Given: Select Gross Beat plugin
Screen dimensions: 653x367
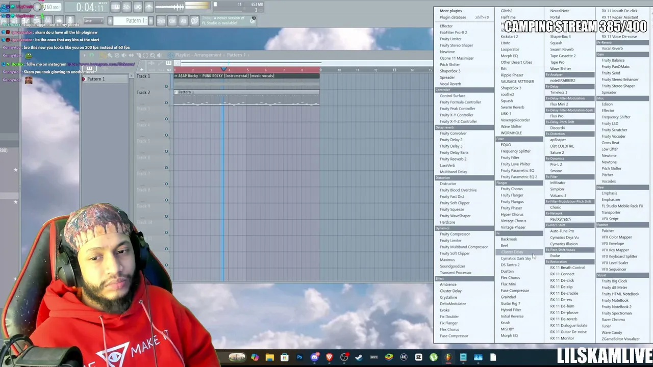Looking at the screenshot, I should pyautogui.click(x=610, y=143).
